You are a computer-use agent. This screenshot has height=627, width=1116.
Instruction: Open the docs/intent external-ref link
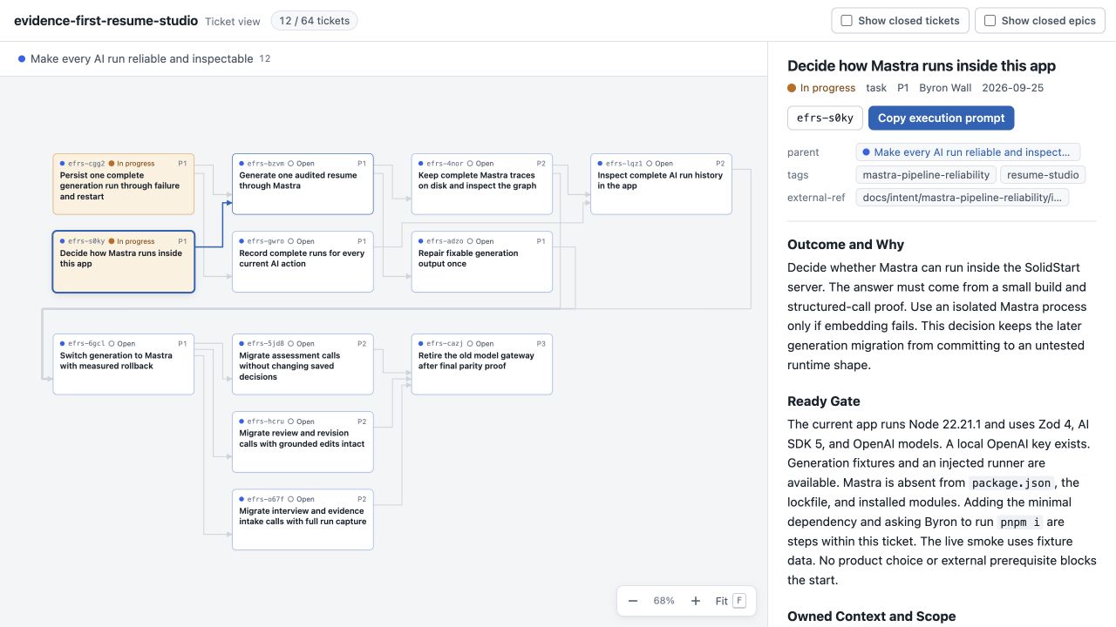pyautogui.click(x=963, y=198)
